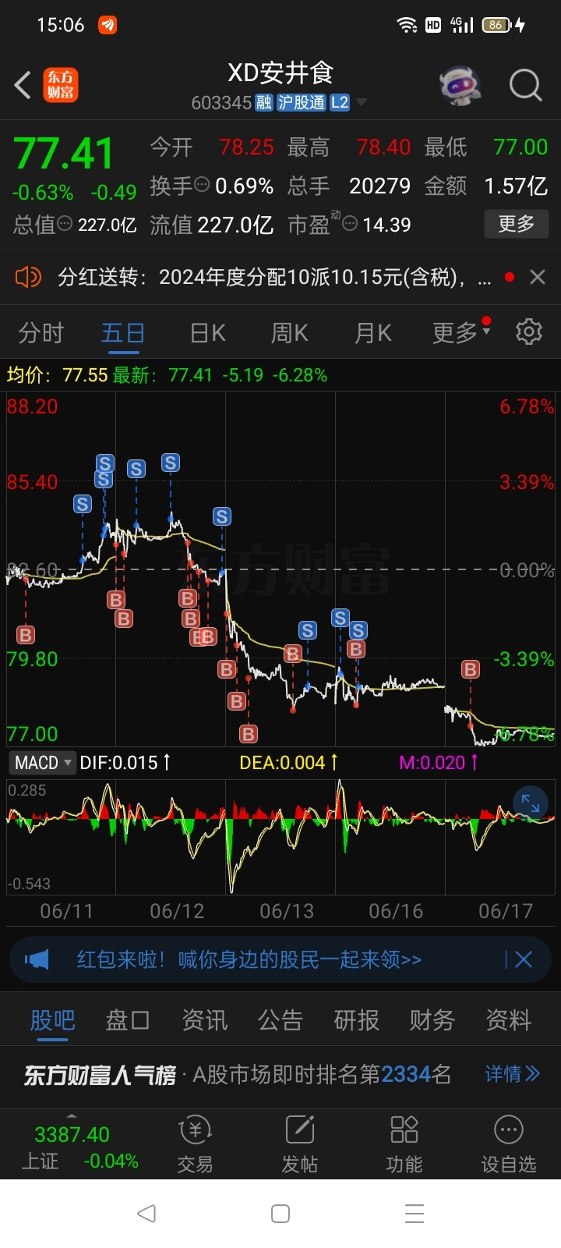Open the 股吧 tab
Image resolution: width=561 pixels, height=1248 pixels.
point(53,1020)
